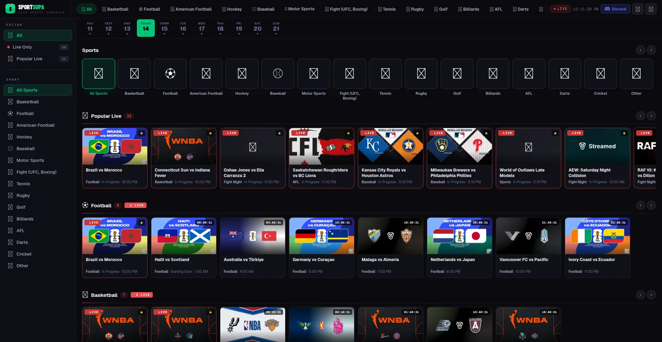
Task: Favorite Kansas City Royals vs Houston Astros
Action: point(417,133)
